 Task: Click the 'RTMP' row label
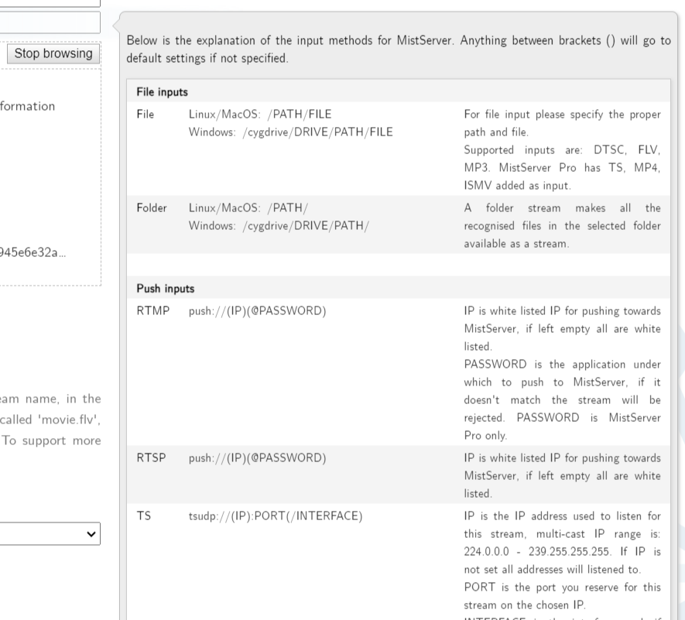click(153, 311)
